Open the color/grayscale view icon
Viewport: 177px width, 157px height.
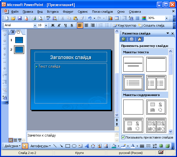click(144, 18)
